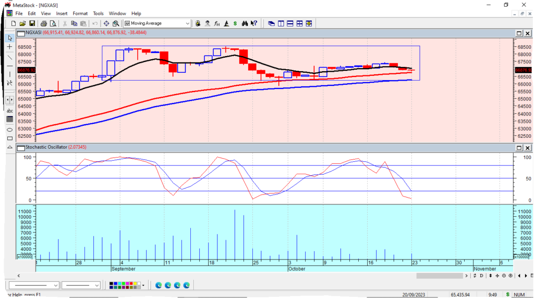Close the Stochastic Oscillator pane
534x298 pixels.
528,147
